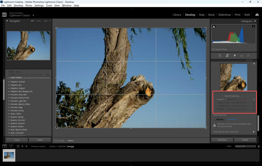Screen dimensions: 262x166
Task: Expand the Portraits: Deep Skin preset group
Action: coord(9,95)
